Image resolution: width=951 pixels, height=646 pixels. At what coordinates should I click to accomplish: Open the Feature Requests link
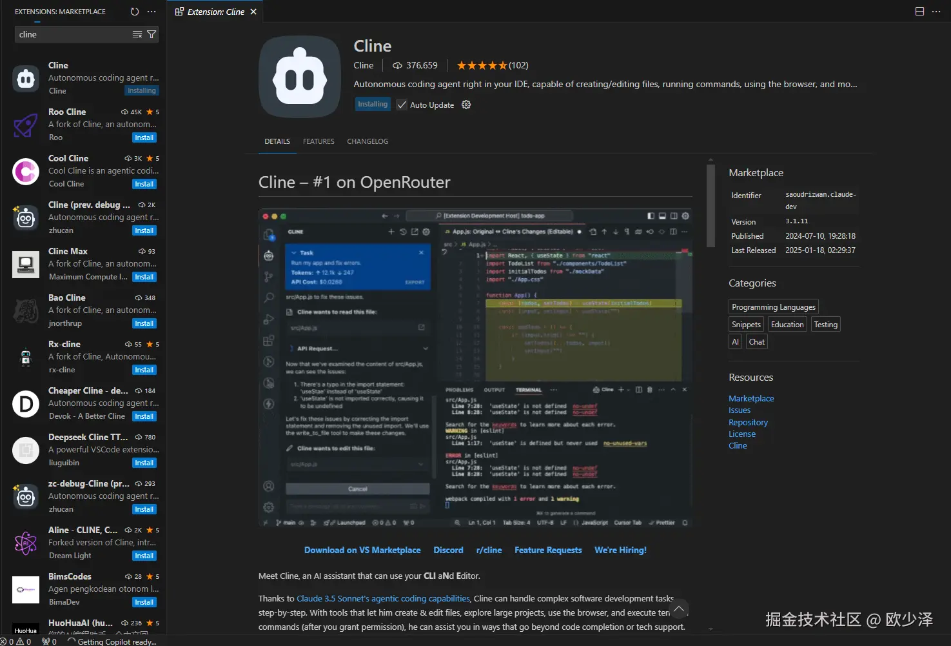(x=548, y=550)
